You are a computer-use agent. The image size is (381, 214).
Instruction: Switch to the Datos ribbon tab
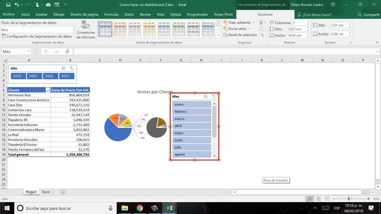[x=129, y=14]
